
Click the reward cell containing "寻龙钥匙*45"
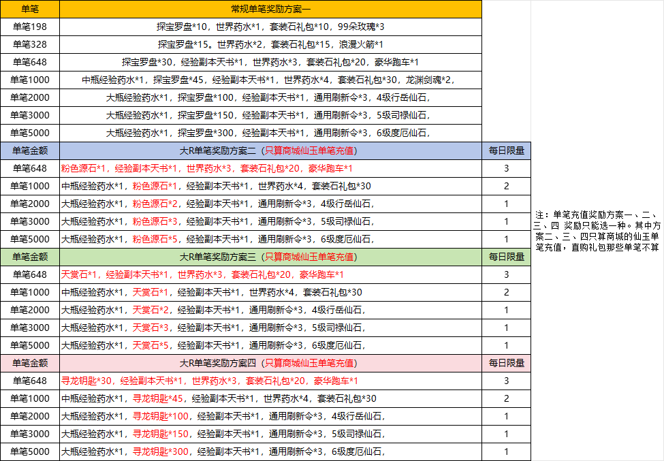[x=270, y=398]
